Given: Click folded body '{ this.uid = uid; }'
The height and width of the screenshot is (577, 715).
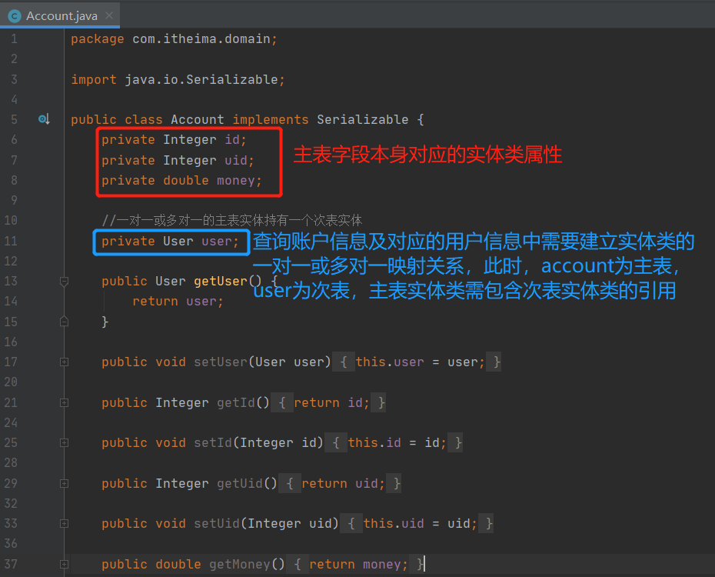Looking at the screenshot, I should coord(417,524).
